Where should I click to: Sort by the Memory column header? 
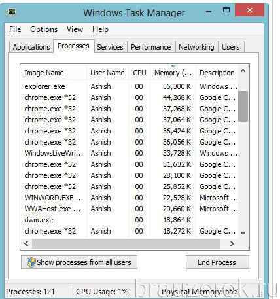click(x=173, y=73)
